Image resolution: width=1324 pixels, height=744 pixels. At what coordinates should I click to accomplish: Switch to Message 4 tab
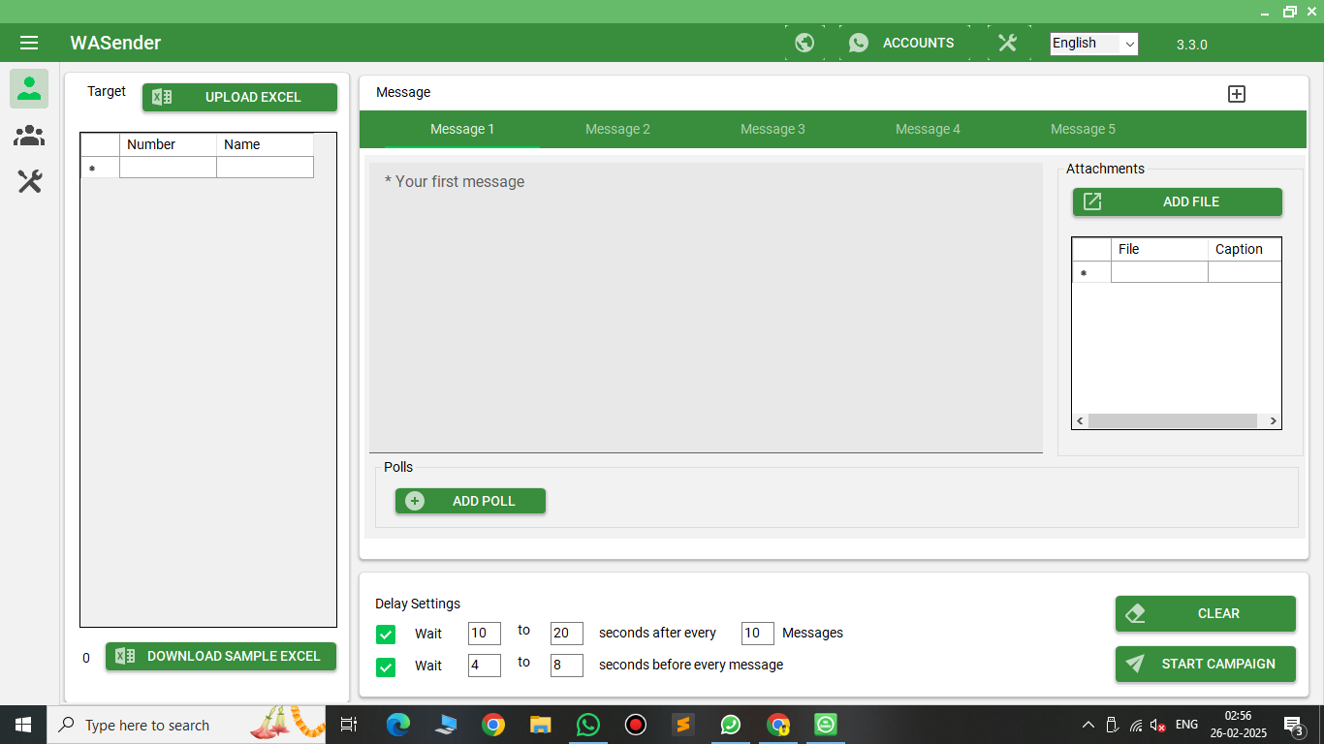[928, 129]
